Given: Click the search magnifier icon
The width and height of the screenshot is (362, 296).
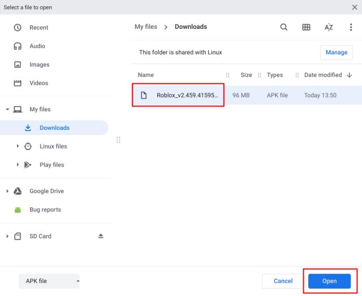Looking at the screenshot, I should point(283,27).
